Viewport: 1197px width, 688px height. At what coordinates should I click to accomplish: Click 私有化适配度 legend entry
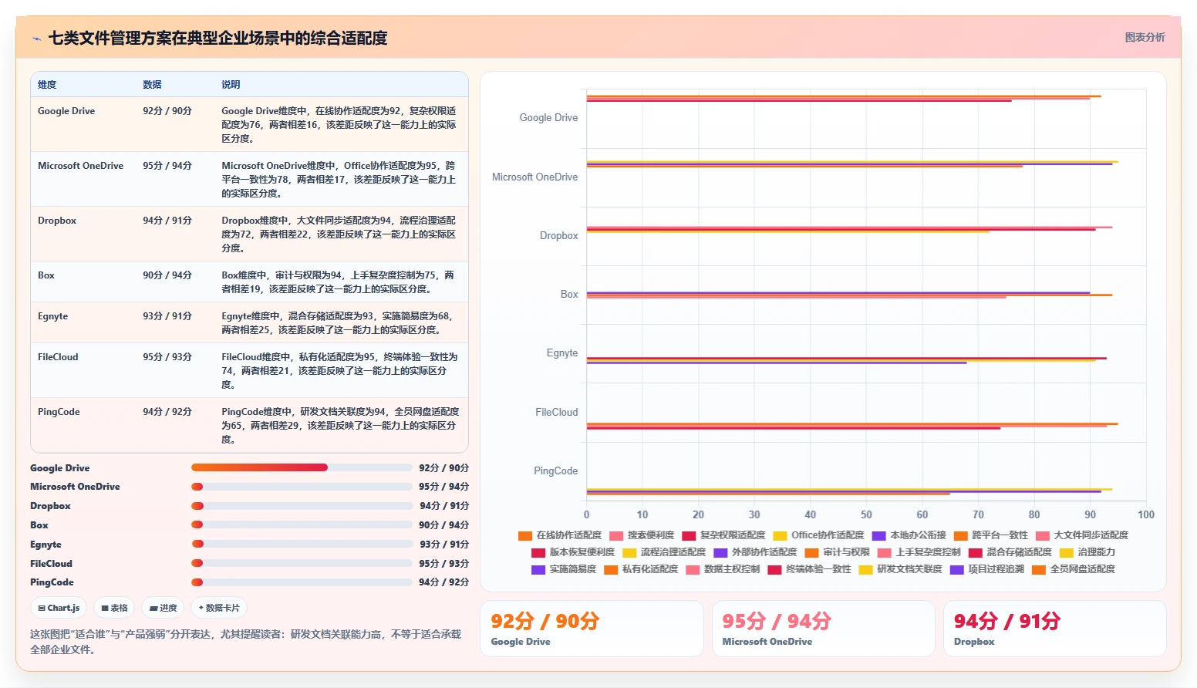641,569
